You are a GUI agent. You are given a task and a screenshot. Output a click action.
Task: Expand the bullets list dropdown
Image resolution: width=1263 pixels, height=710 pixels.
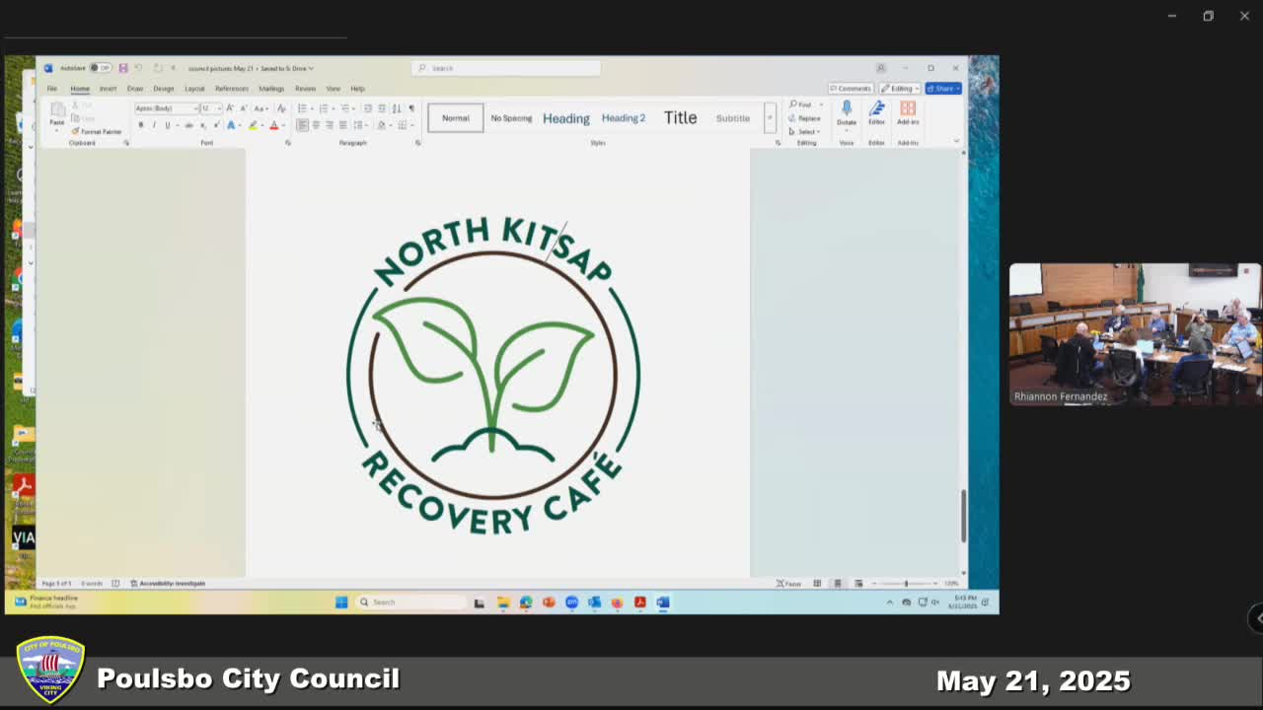click(x=312, y=107)
